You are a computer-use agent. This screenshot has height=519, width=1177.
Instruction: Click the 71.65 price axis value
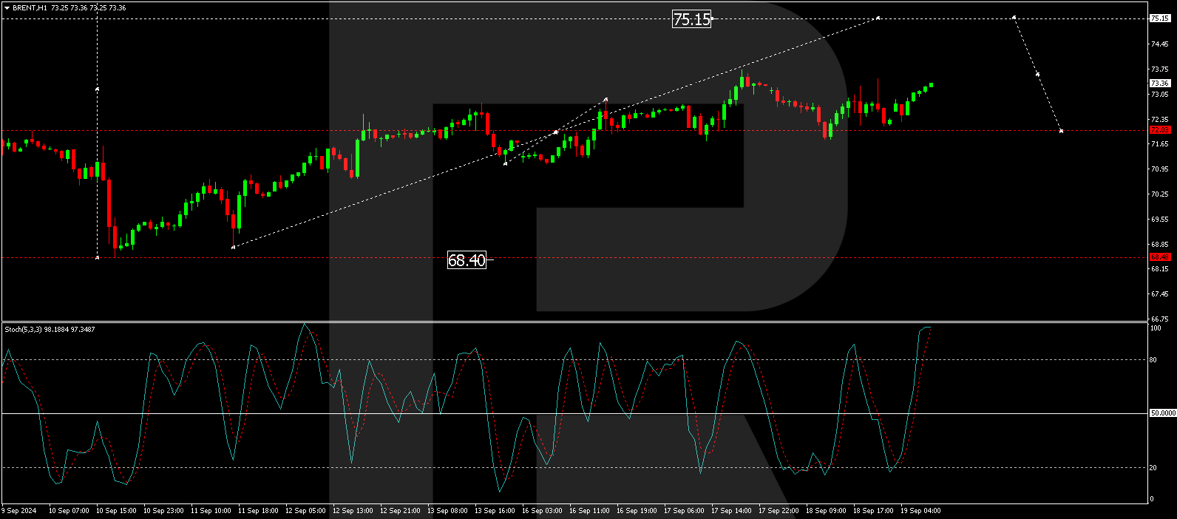click(x=1160, y=144)
